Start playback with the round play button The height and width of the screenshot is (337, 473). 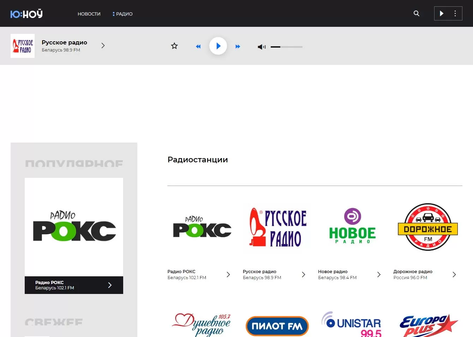218,46
